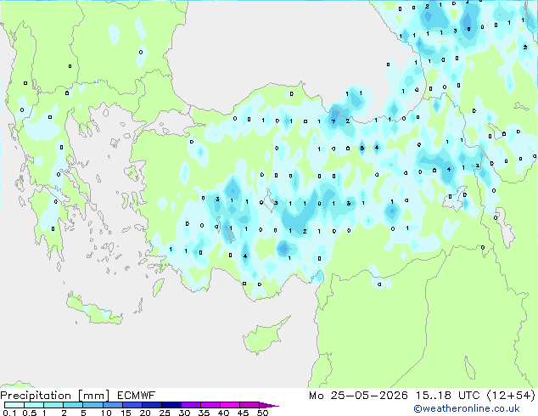Click the "Mo 25-05-2026" date text
538x416 pixels.
point(358,396)
